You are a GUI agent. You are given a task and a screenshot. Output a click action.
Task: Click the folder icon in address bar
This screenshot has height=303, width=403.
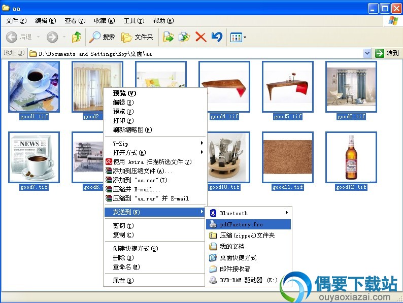[x=32, y=54]
